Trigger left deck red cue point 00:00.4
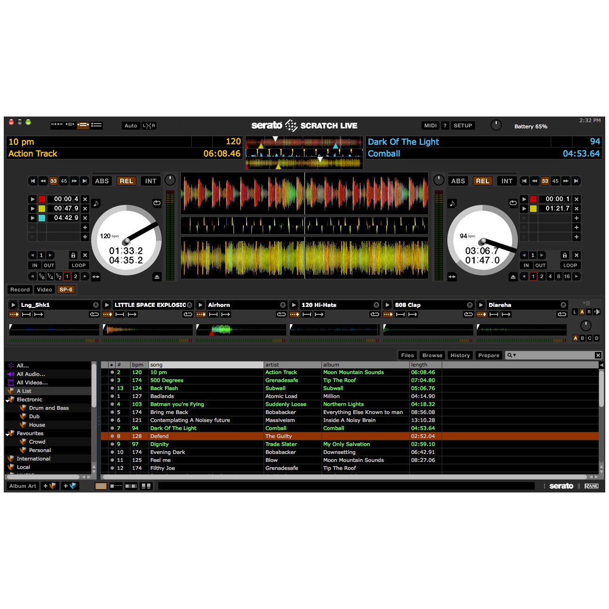Viewport: 609px width, 609px height. tap(32, 199)
